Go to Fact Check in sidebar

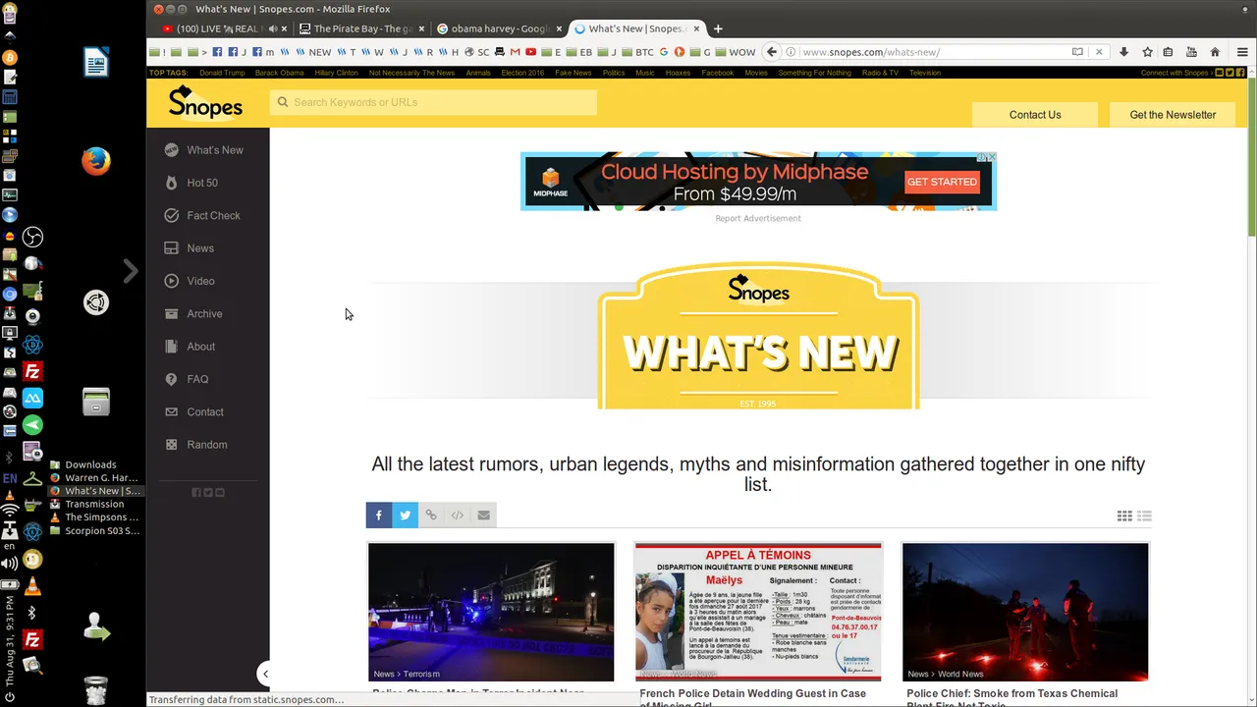[202, 215]
